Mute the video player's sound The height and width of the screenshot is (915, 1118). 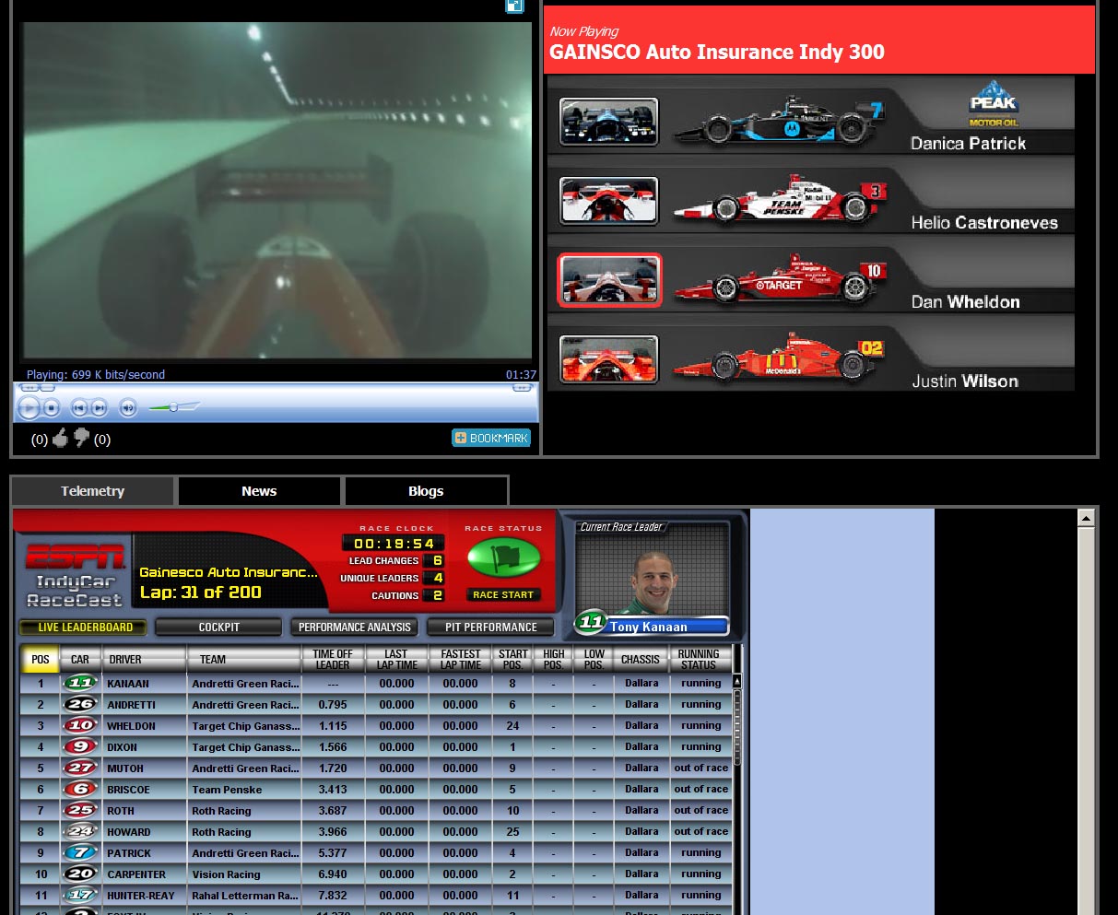(127, 407)
